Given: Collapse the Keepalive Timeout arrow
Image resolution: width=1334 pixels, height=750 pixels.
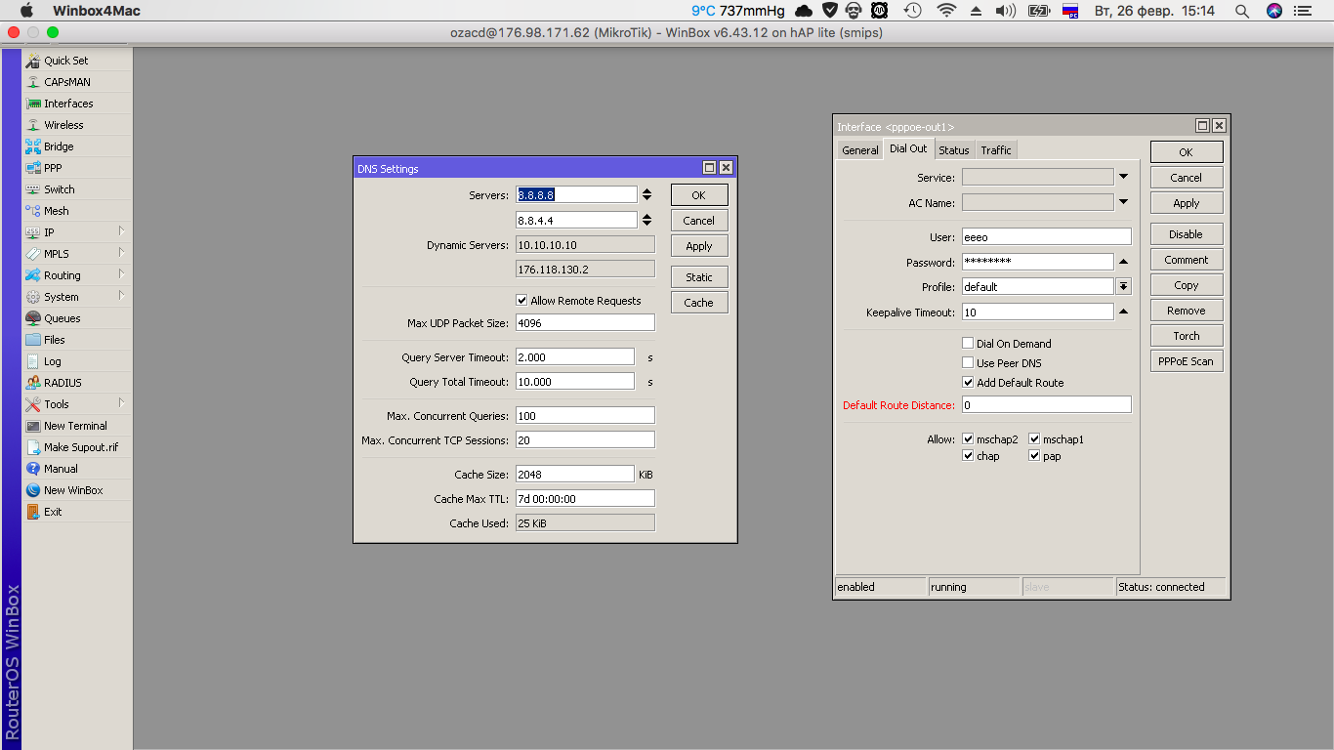Looking at the screenshot, I should [x=1124, y=312].
